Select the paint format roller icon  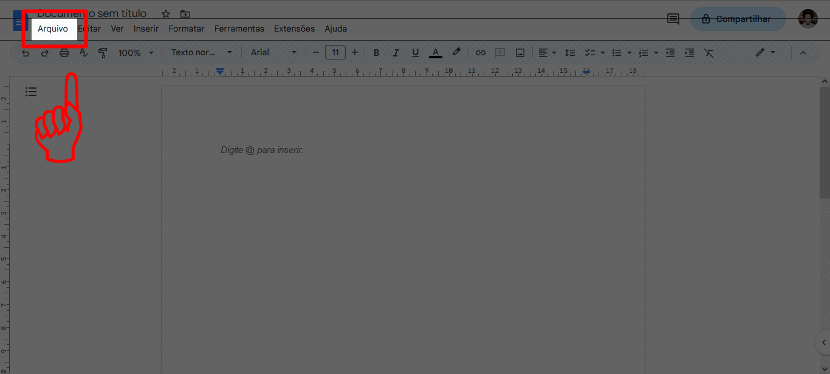point(103,53)
